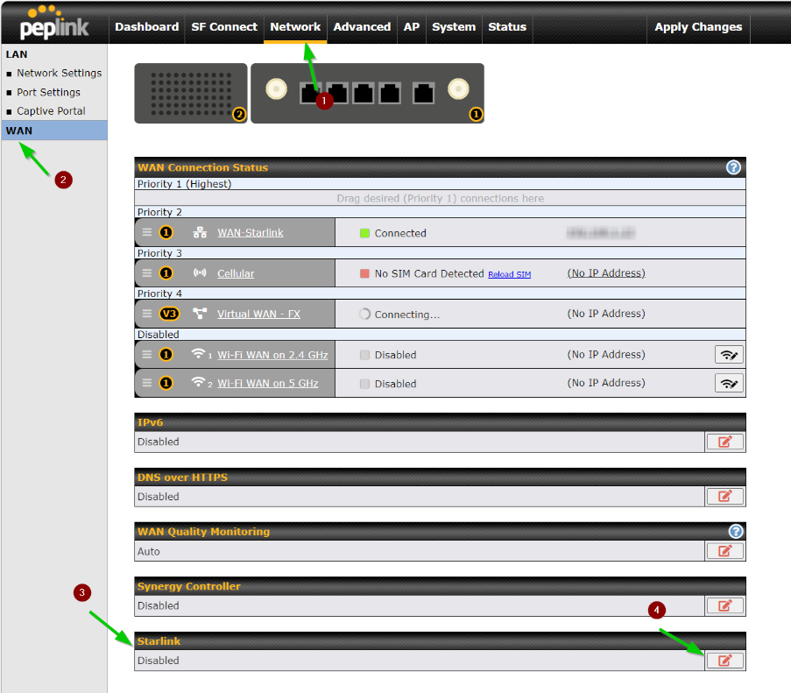Grab drag handle for Wi-Fi WAN 2.4 GHz row
The height and width of the screenshot is (693, 791).
tap(147, 355)
